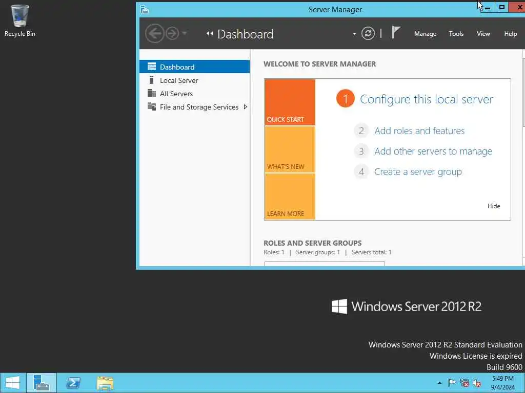Screen dimensions: 525x393
Task: Click the 'Server groups: 1' text
Action: [x=318, y=252]
